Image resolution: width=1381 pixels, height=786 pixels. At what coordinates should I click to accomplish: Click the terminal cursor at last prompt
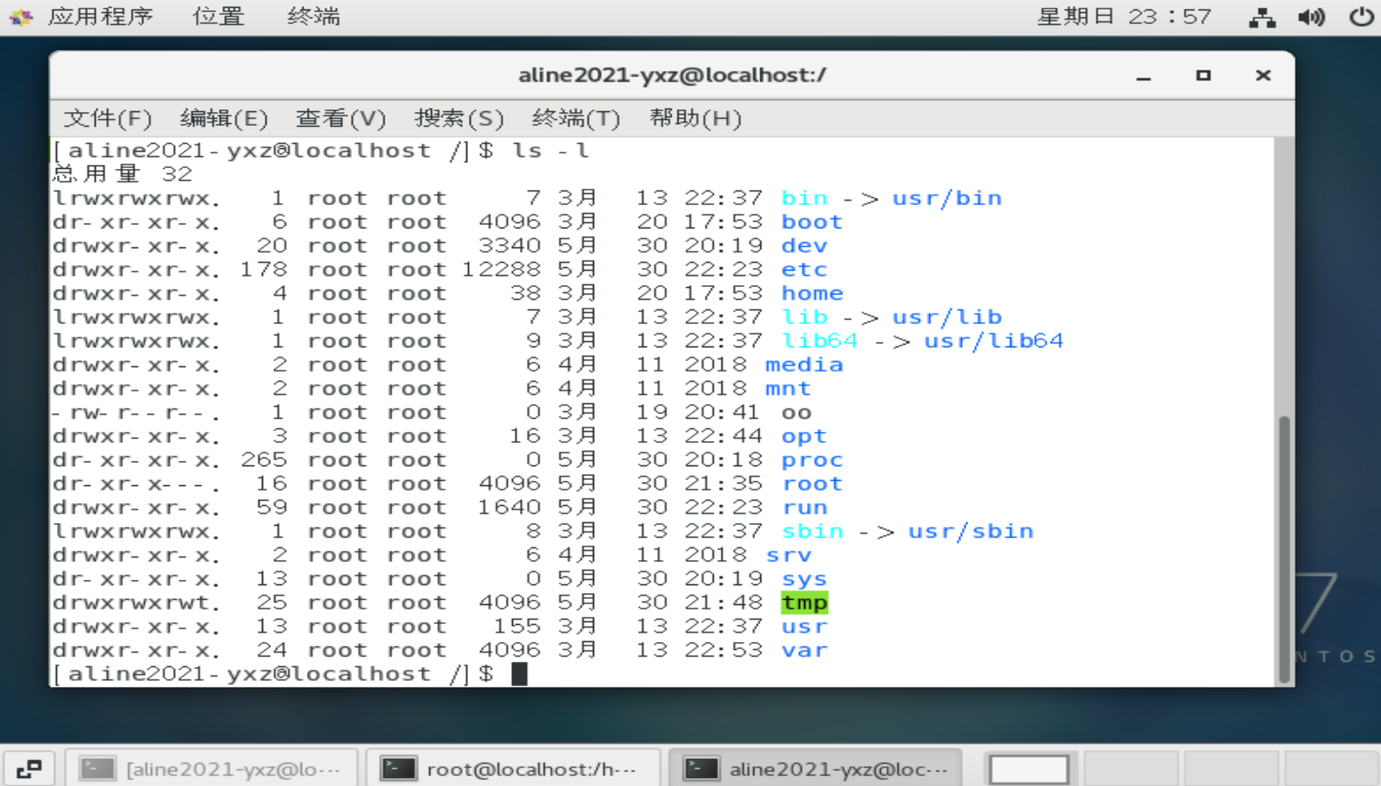click(x=519, y=674)
